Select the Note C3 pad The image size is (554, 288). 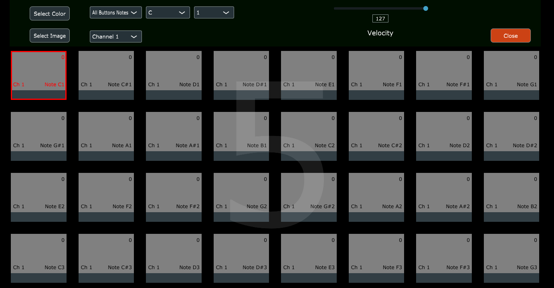click(38, 258)
